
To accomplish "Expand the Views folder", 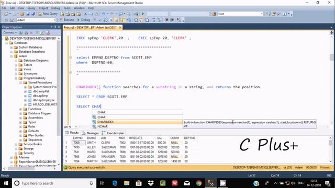I will point(16,69).
